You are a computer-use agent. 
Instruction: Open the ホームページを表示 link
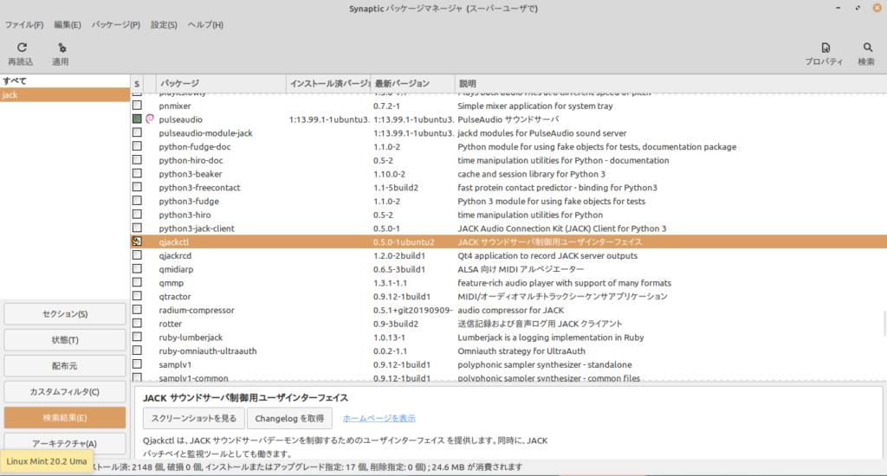point(379,418)
